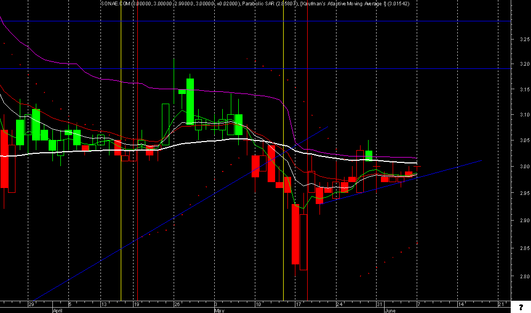Click the 3.05 price axis label
The height and width of the screenshot is (313, 531).
(525, 140)
